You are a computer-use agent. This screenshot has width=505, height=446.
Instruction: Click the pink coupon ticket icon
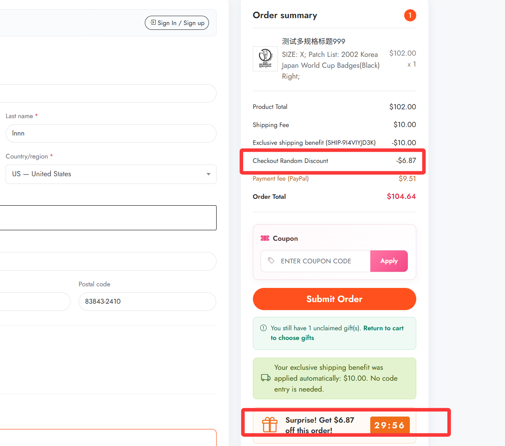(x=265, y=238)
